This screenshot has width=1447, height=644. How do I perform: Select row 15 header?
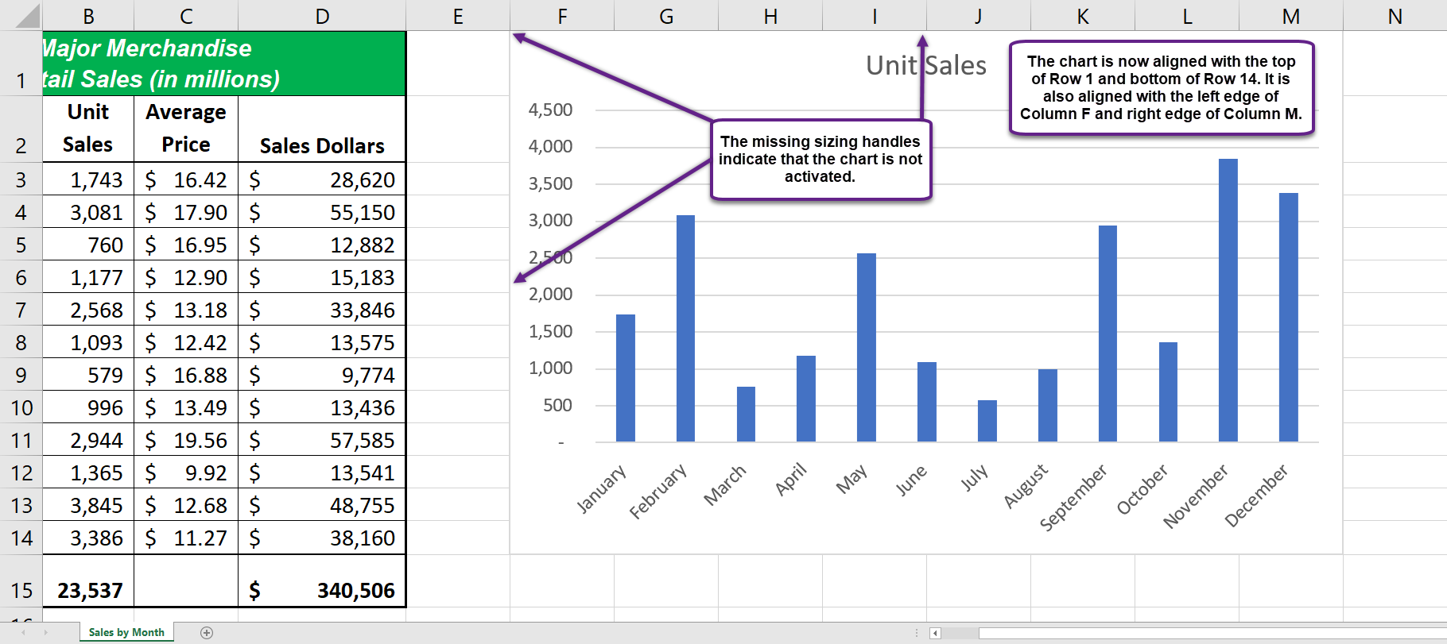21,580
